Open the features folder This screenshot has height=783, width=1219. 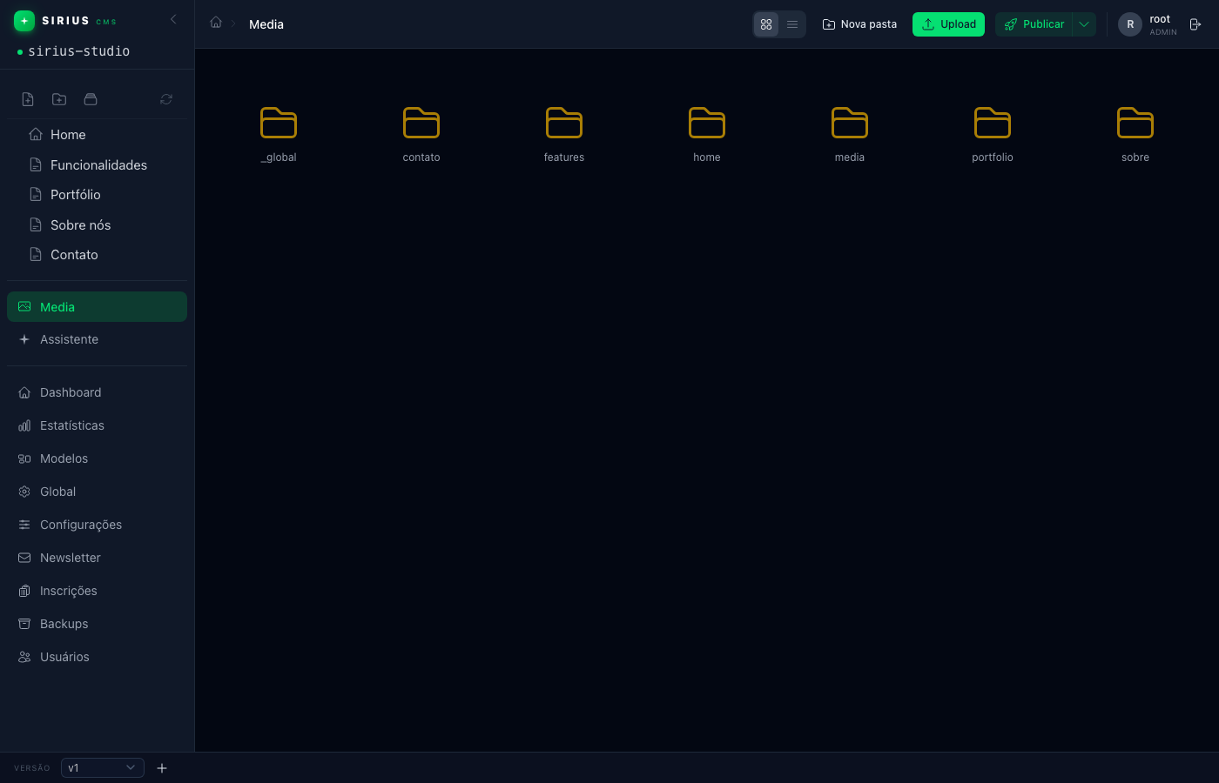564,134
